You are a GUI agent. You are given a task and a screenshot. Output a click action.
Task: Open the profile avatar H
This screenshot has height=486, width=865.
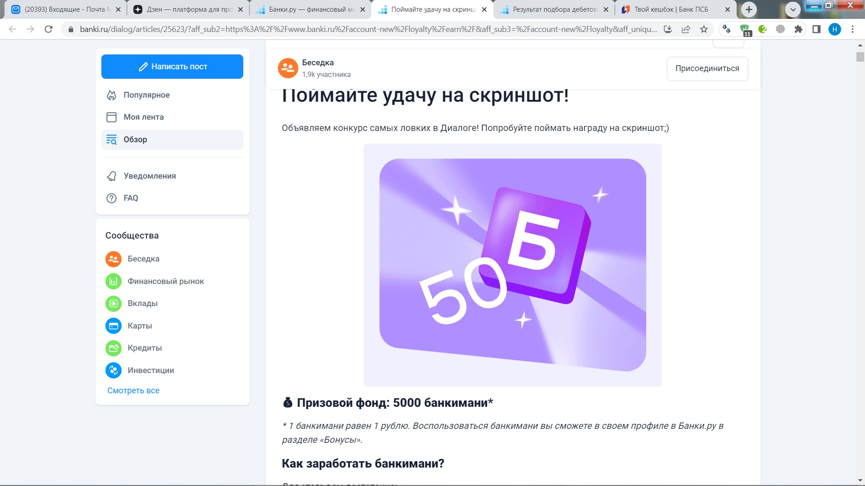[835, 29]
